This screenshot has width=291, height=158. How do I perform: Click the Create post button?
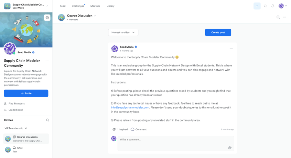click(x=218, y=32)
